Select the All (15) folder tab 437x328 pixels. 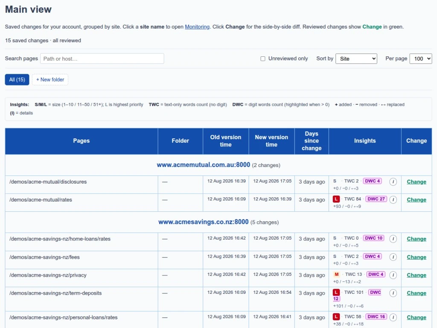pos(17,80)
